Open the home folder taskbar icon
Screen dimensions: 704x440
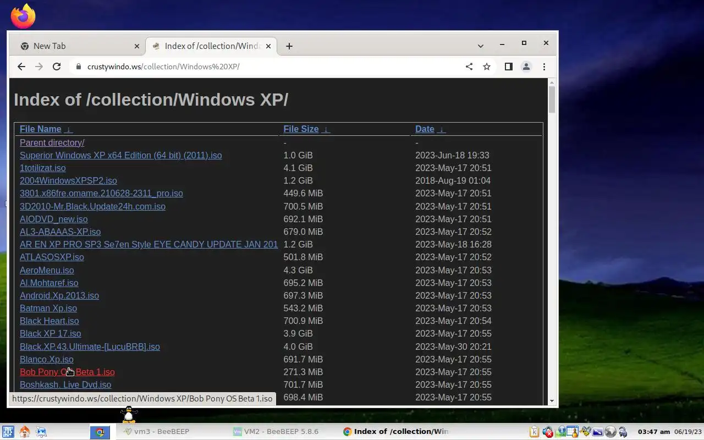[x=24, y=432]
